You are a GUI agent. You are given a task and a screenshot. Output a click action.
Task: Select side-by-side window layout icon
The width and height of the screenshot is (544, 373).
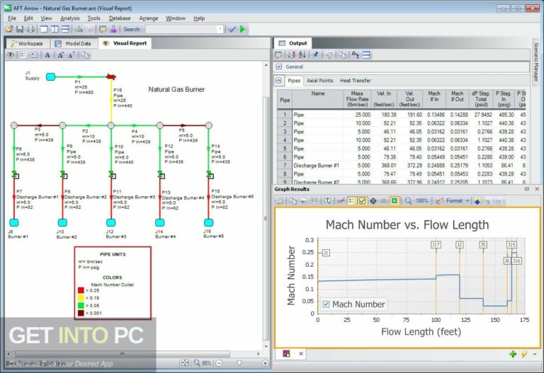pos(55,30)
